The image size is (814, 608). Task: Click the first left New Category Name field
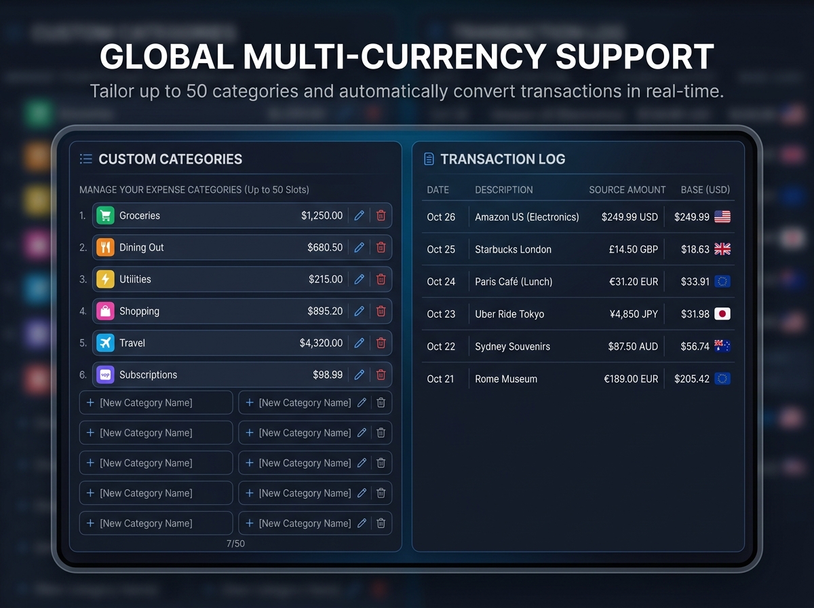pyautogui.click(x=156, y=403)
